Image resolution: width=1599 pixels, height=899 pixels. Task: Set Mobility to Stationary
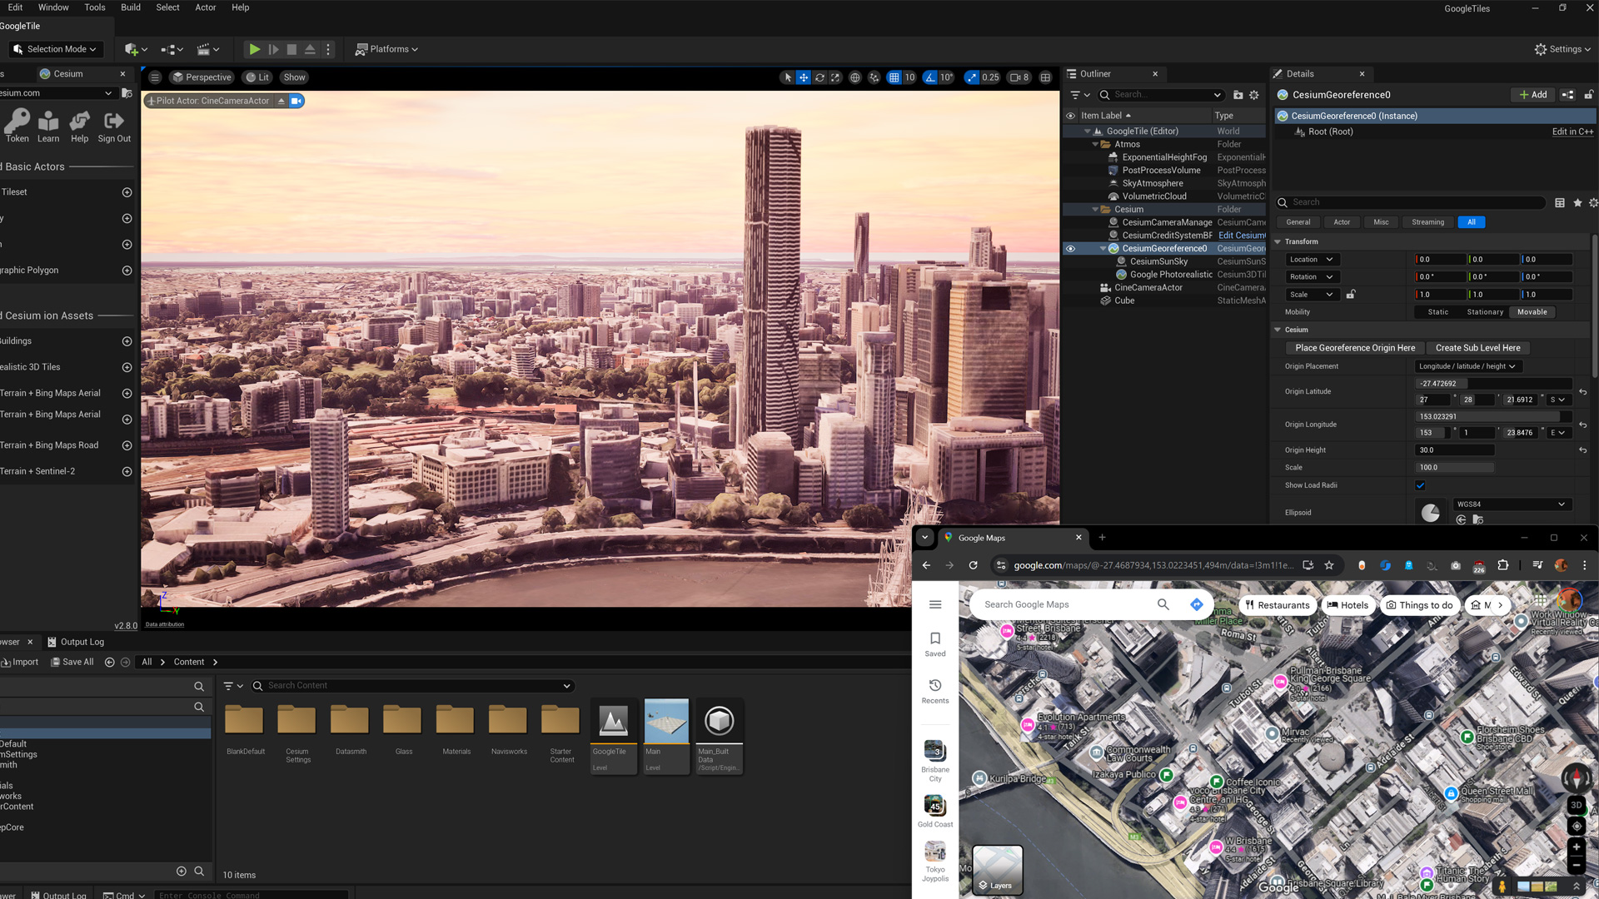tap(1485, 312)
